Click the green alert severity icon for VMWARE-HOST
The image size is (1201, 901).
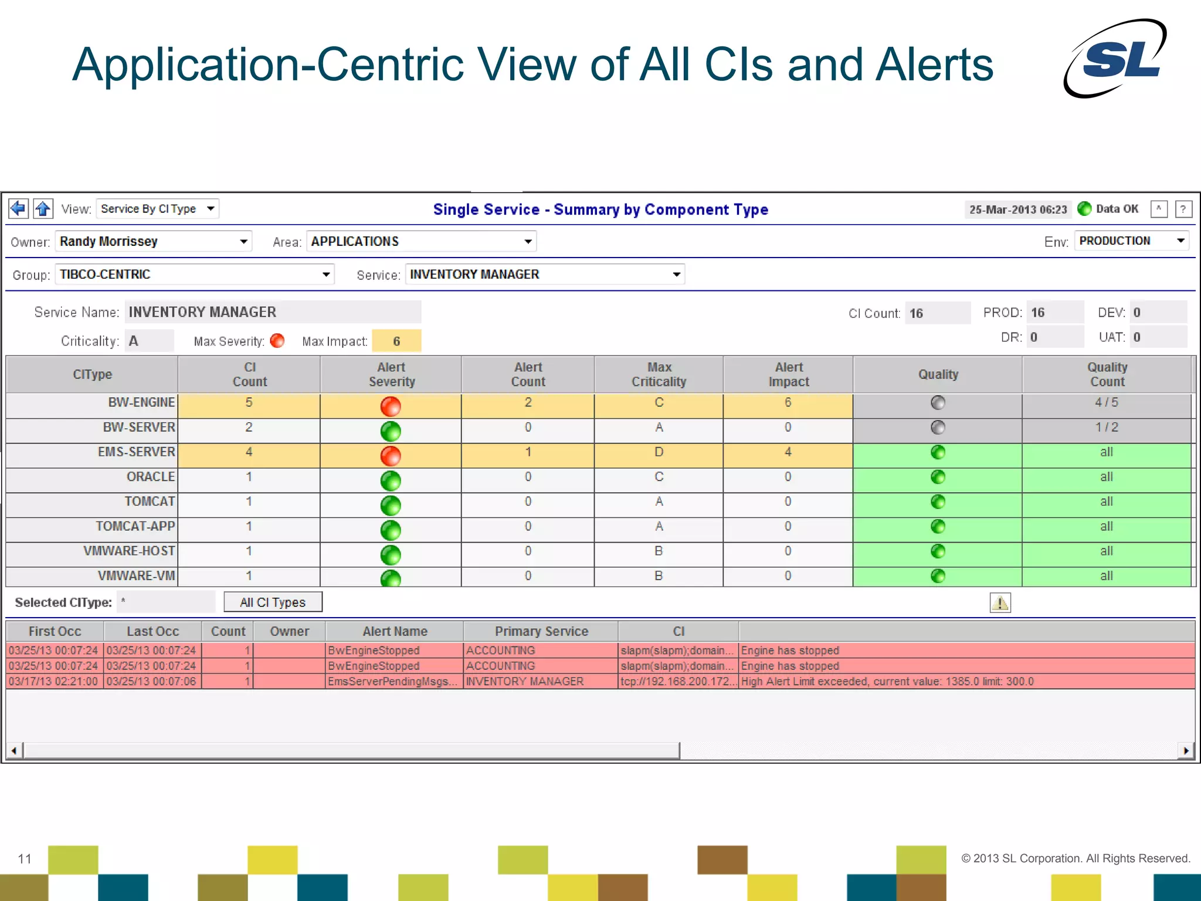pyautogui.click(x=391, y=555)
